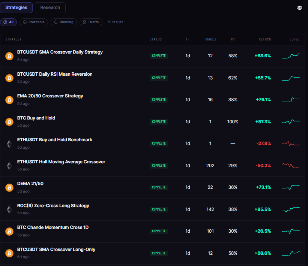Click Bitcoin icon of BTC Chande Momentum Cross 1D
The width and height of the screenshot is (308, 266).
click(9, 232)
